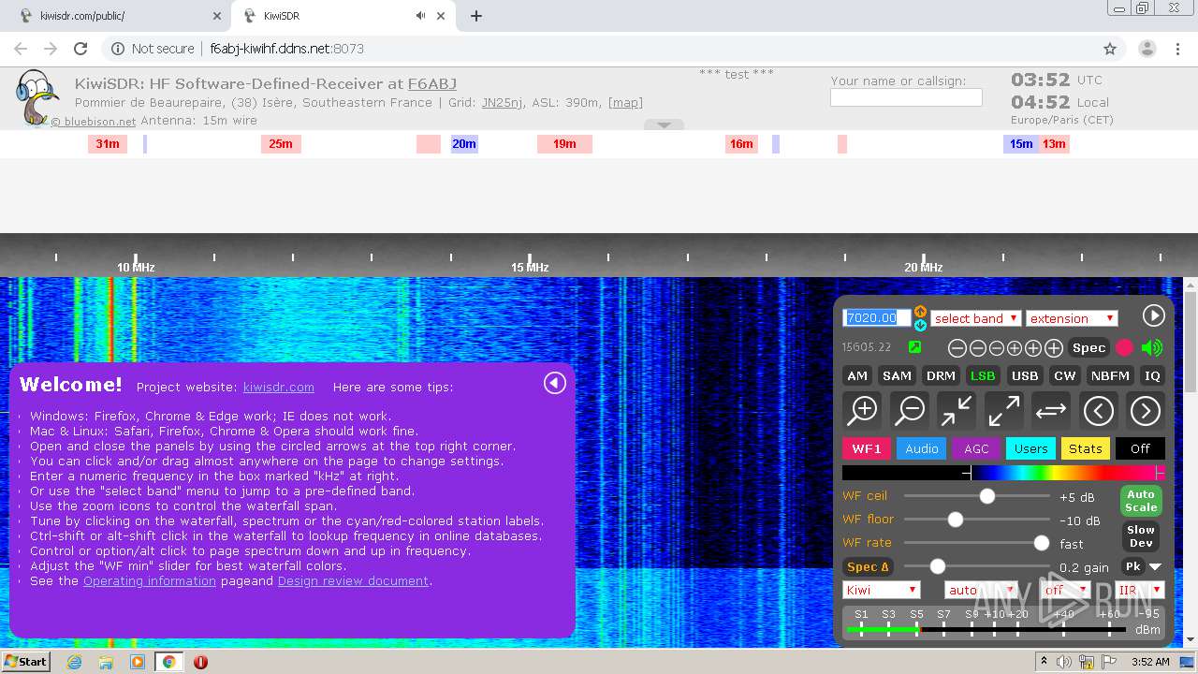Click the second circled minus tuning button
The image size is (1198, 674).
[977, 348]
